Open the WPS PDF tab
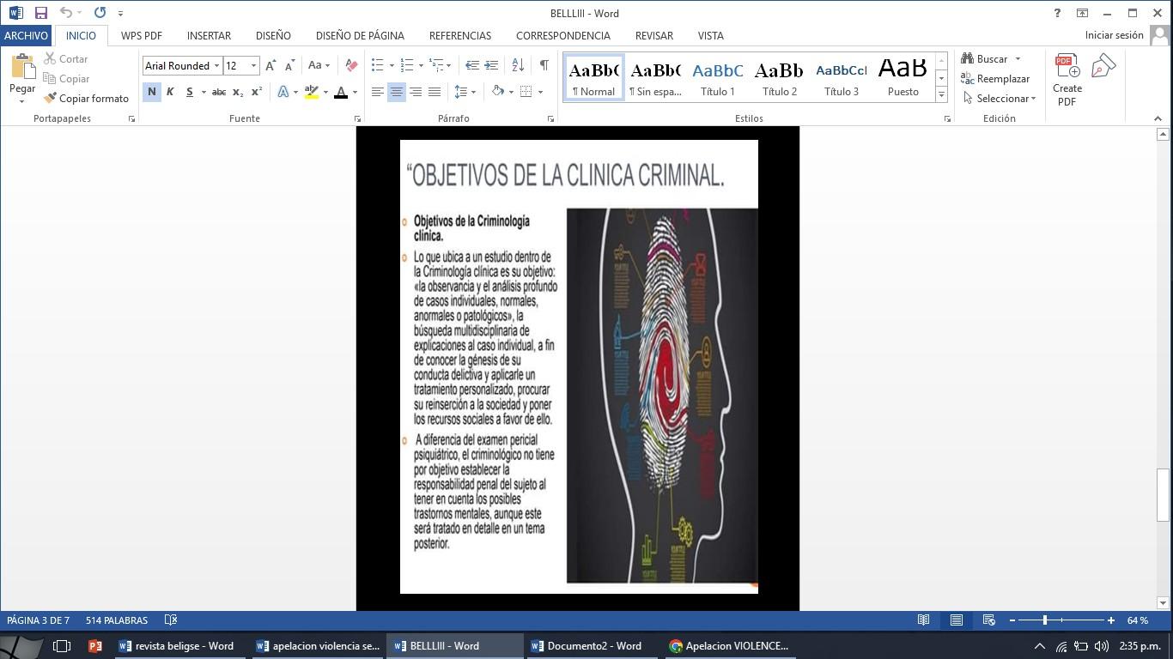The height and width of the screenshot is (659, 1173). [x=142, y=35]
